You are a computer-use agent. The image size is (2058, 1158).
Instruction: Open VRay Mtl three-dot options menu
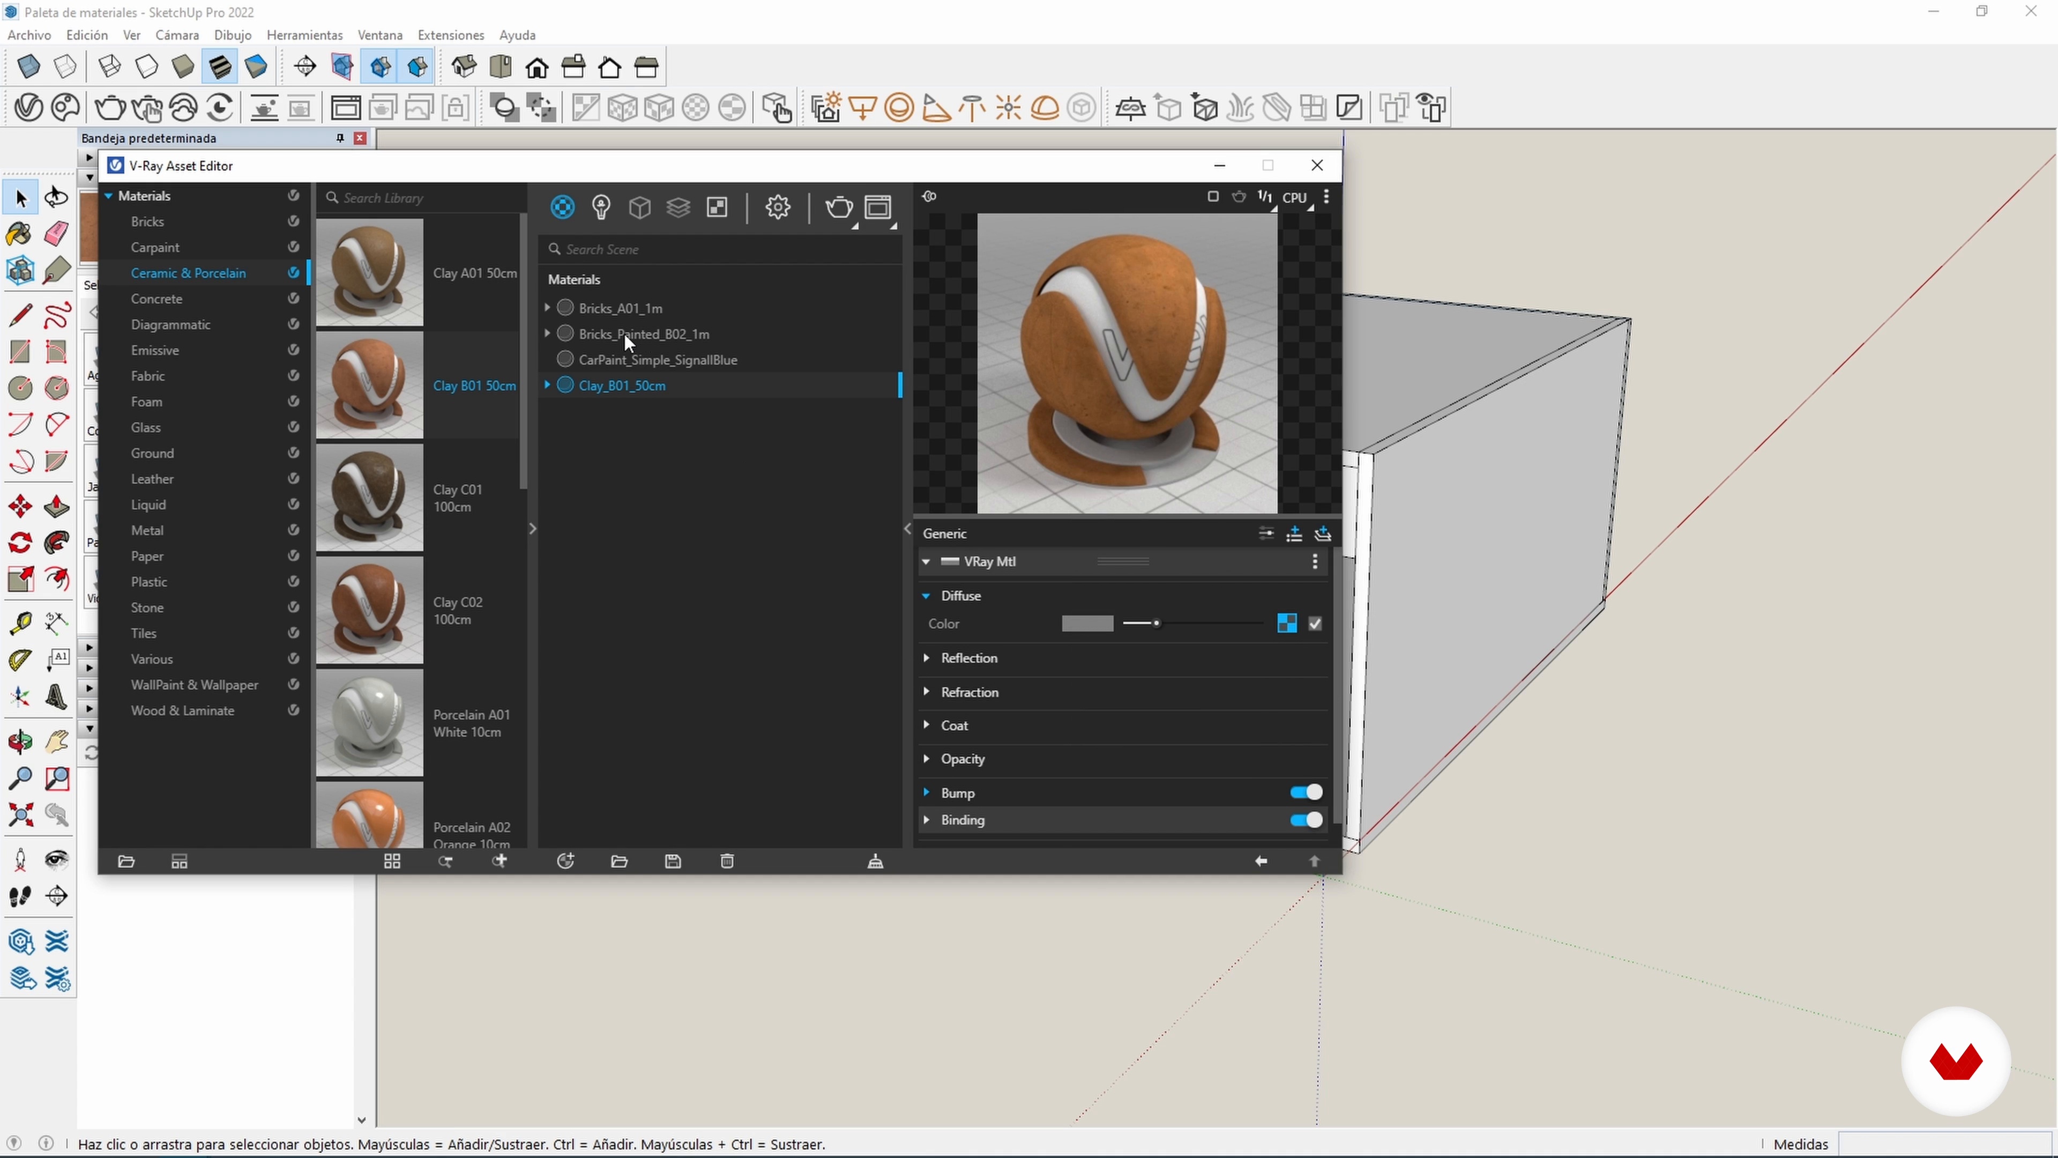pyautogui.click(x=1315, y=562)
